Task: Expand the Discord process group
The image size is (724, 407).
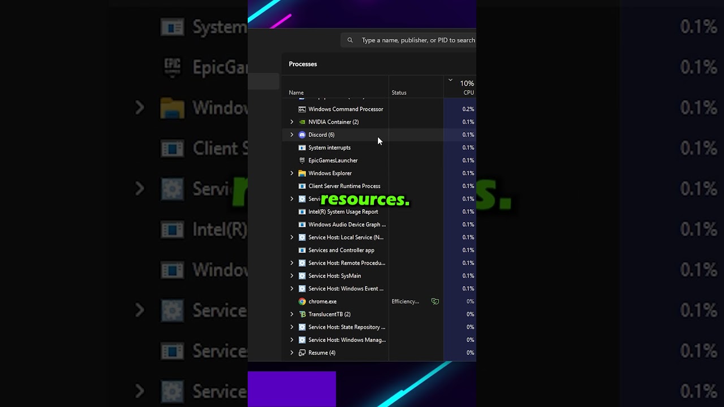Action: click(x=292, y=135)
